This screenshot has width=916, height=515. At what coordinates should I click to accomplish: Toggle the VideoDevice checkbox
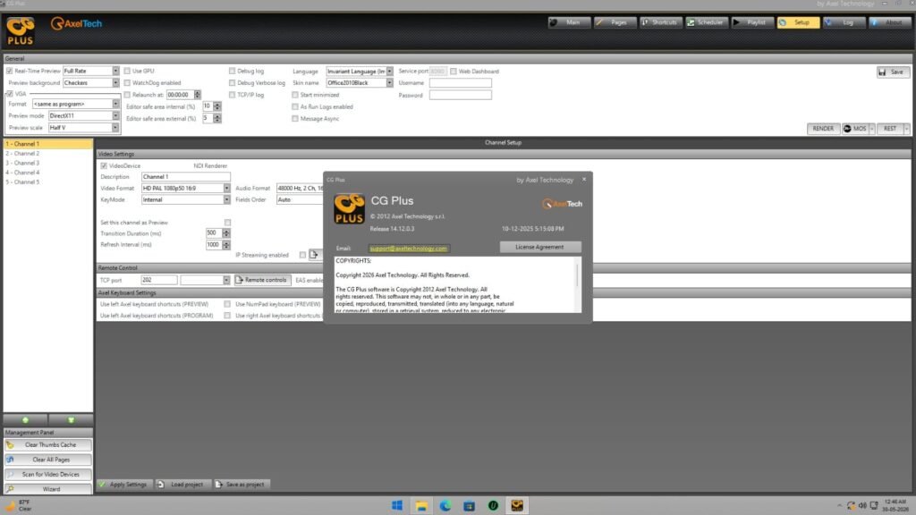[104, 165]
